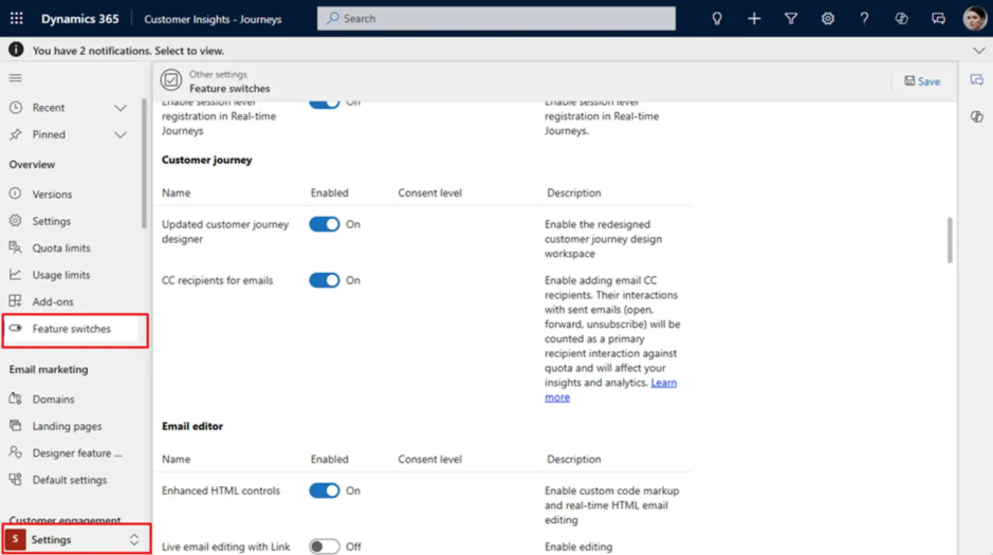Open the right side panel Copilot icon
The width and height of the screenshot is (993, 555).
[977, 117]
